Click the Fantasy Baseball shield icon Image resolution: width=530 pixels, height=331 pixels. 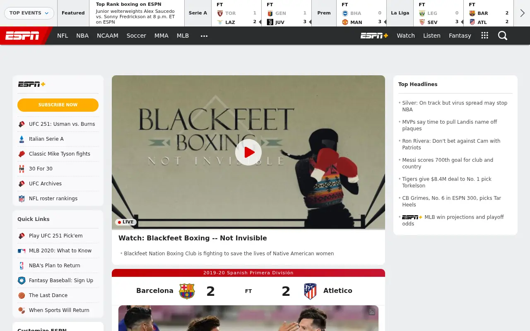(22, 281)
